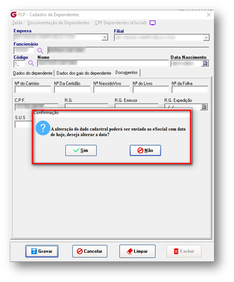Viewport: 234px width, 282px height.
Task: Click the Funcionário code field
Action: point(24,50)
